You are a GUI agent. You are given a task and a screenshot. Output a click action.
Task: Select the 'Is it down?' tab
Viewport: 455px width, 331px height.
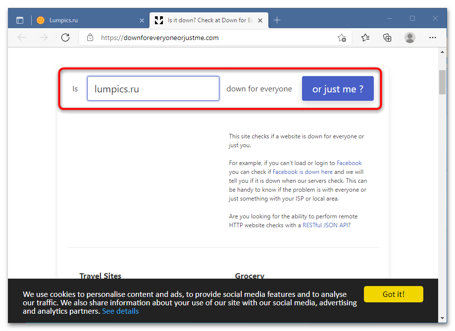pos(208,20)
